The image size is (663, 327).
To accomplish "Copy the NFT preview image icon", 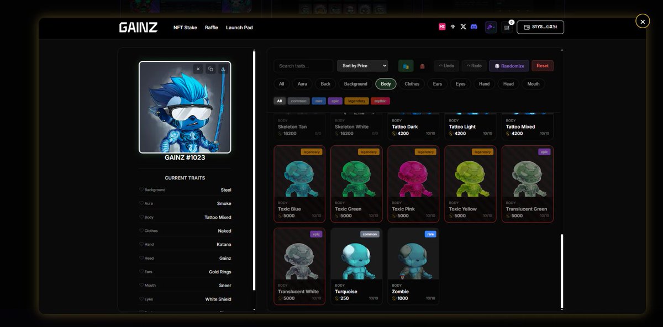I will 211,69.
